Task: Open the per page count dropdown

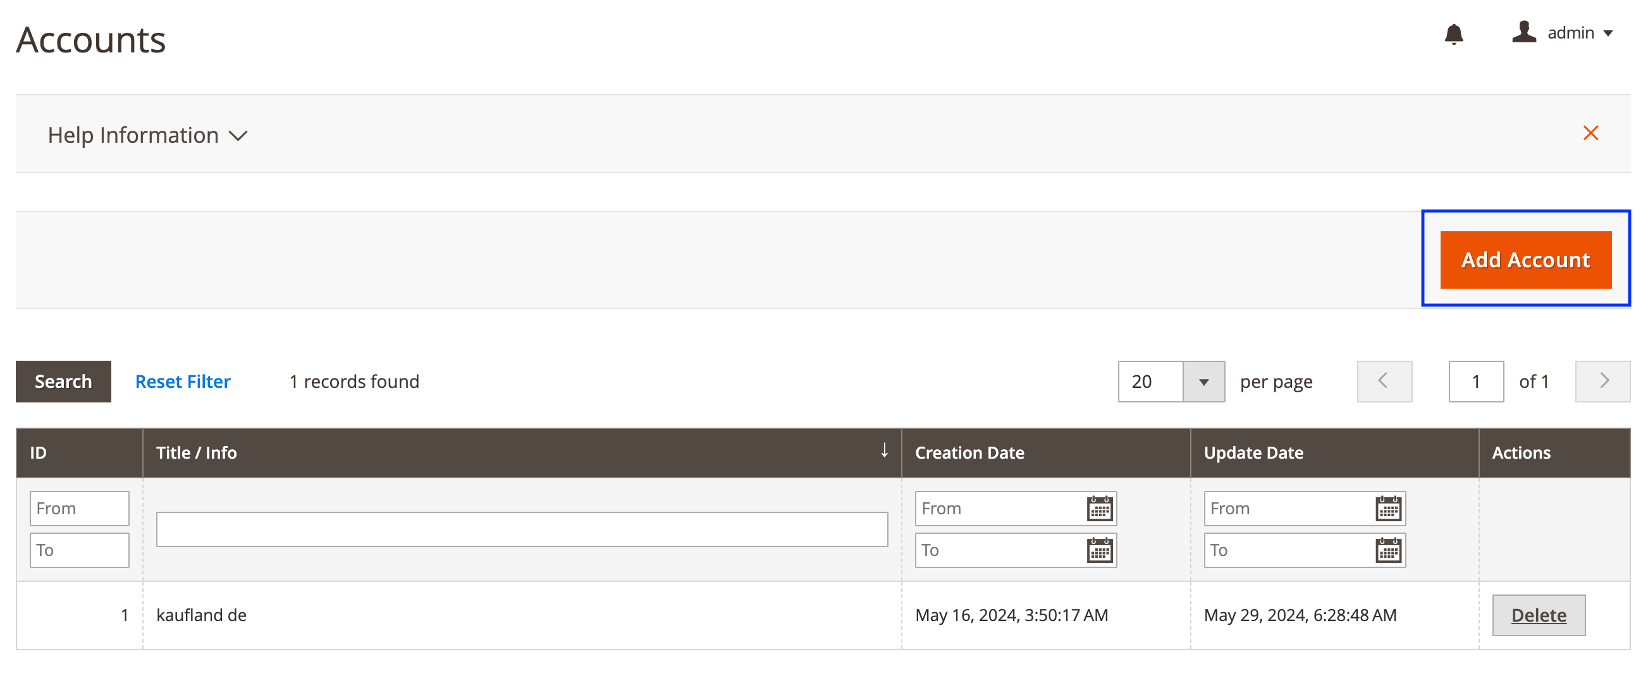Action: [1203, 382]
